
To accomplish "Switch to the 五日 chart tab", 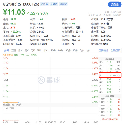I will coord(14,50).
